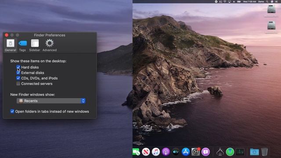Open the News app in the Dock
Viewport: 281px width, 158px height.
pos(146,152)
